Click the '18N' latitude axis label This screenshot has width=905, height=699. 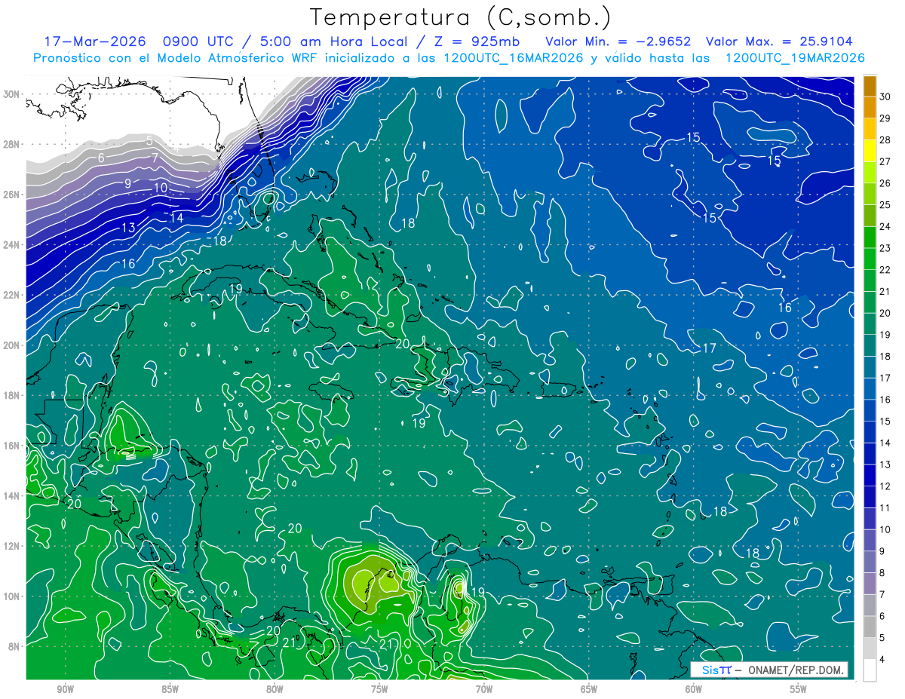pos(12,395)
